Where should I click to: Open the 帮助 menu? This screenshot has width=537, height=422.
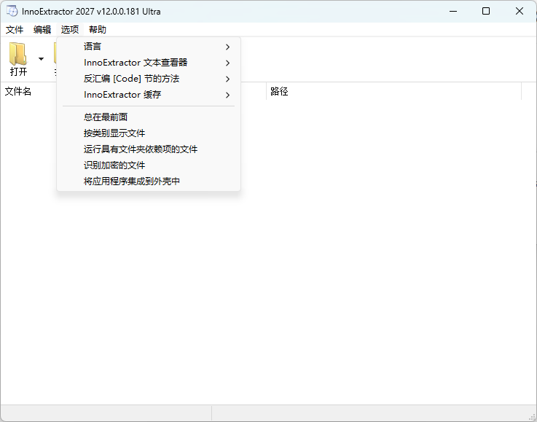[x=97, y=29]
